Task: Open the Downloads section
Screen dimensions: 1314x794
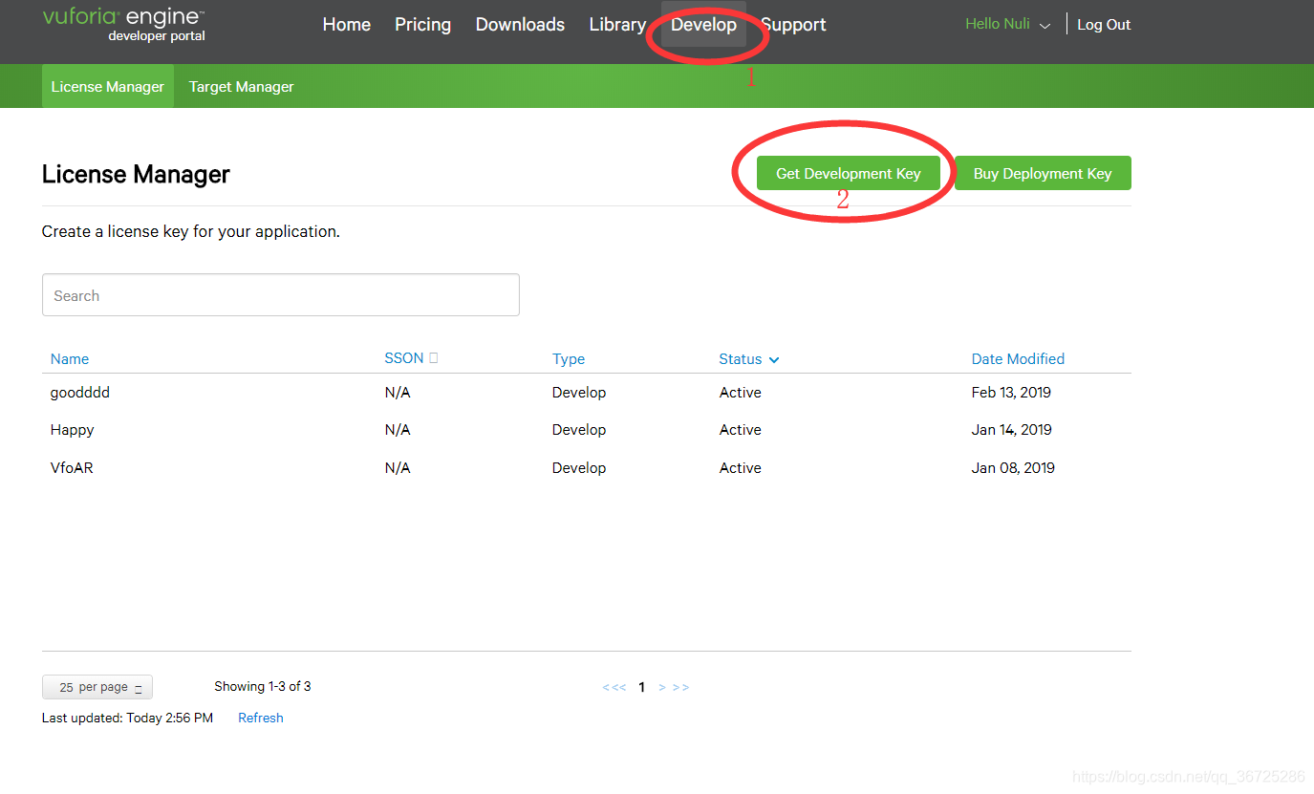Action: pos(520,25)
